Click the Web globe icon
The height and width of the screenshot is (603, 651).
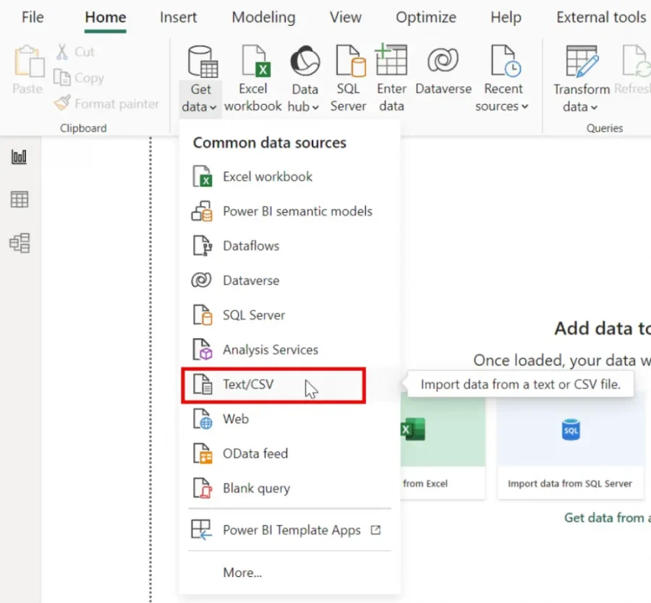(x=203, y=419)
